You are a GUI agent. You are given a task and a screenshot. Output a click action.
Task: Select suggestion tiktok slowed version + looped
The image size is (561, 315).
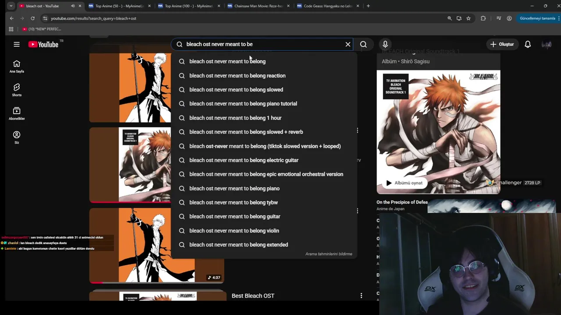point(264,146)
